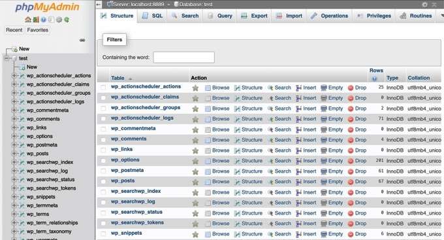Click the Insert icon in wp_searchwp_status row
Image resolution: width=444 pixels, height=240 pixels.
(299, 213)
